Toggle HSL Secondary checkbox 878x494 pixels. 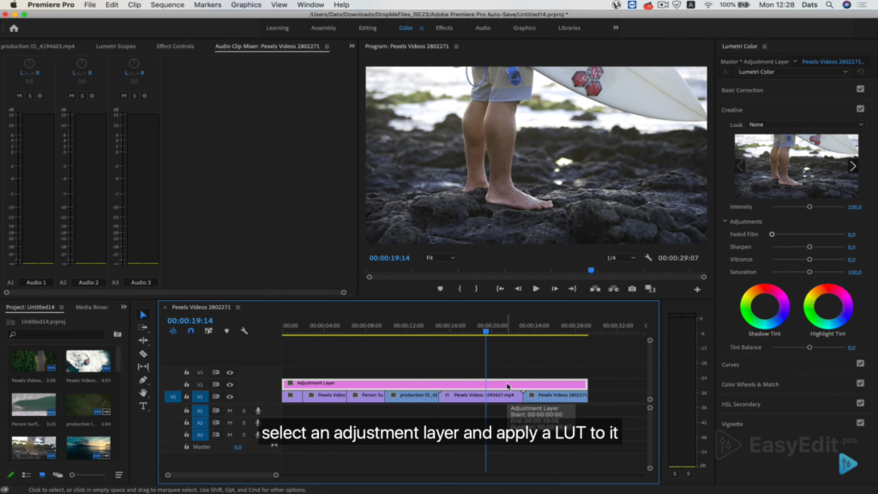click(x=860, y=403)
